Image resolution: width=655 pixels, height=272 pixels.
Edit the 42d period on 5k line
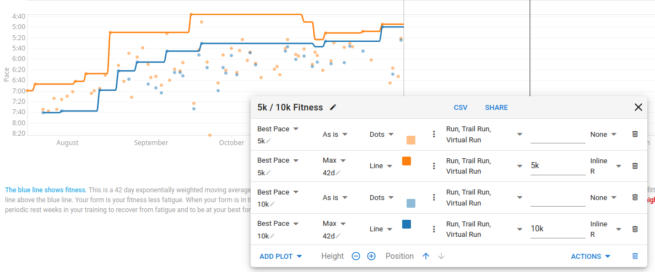332,173
